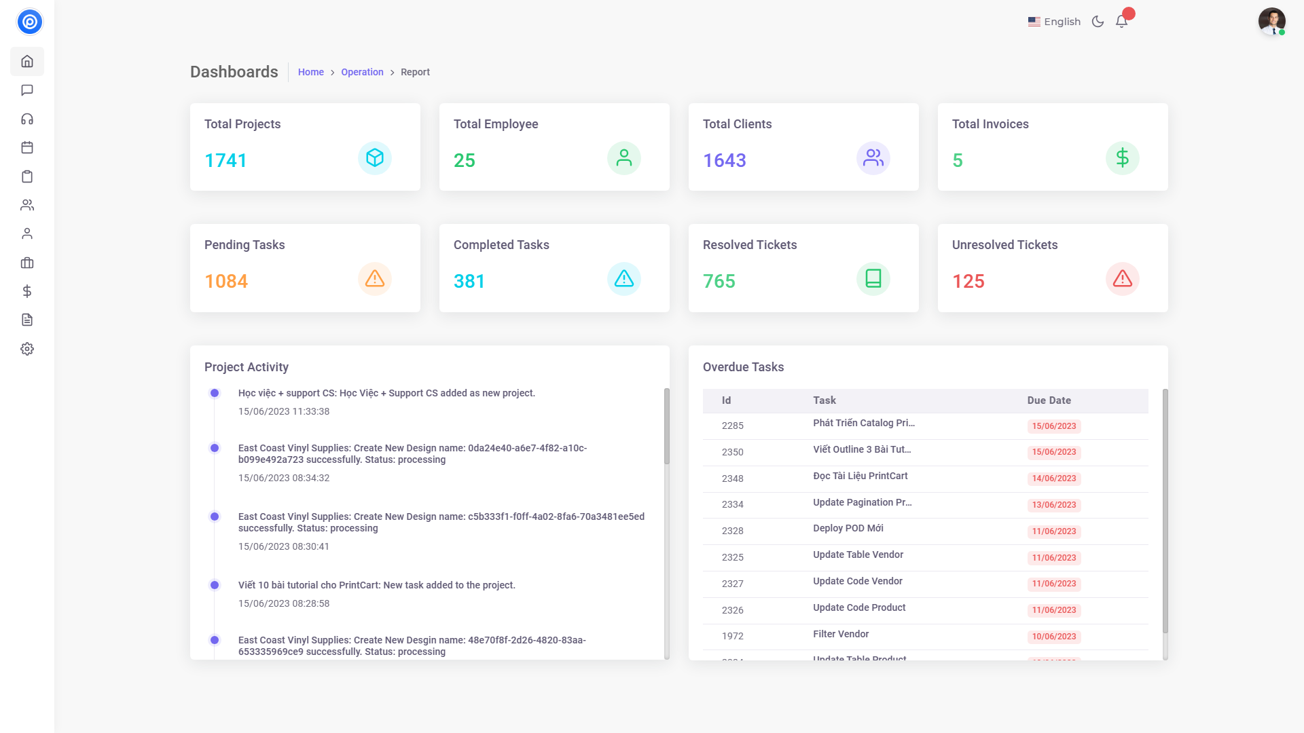The height and width of the screenshot is (733, 1304).
Task: Select the employees group icon in the sidebar
Action: click(27, 204)
